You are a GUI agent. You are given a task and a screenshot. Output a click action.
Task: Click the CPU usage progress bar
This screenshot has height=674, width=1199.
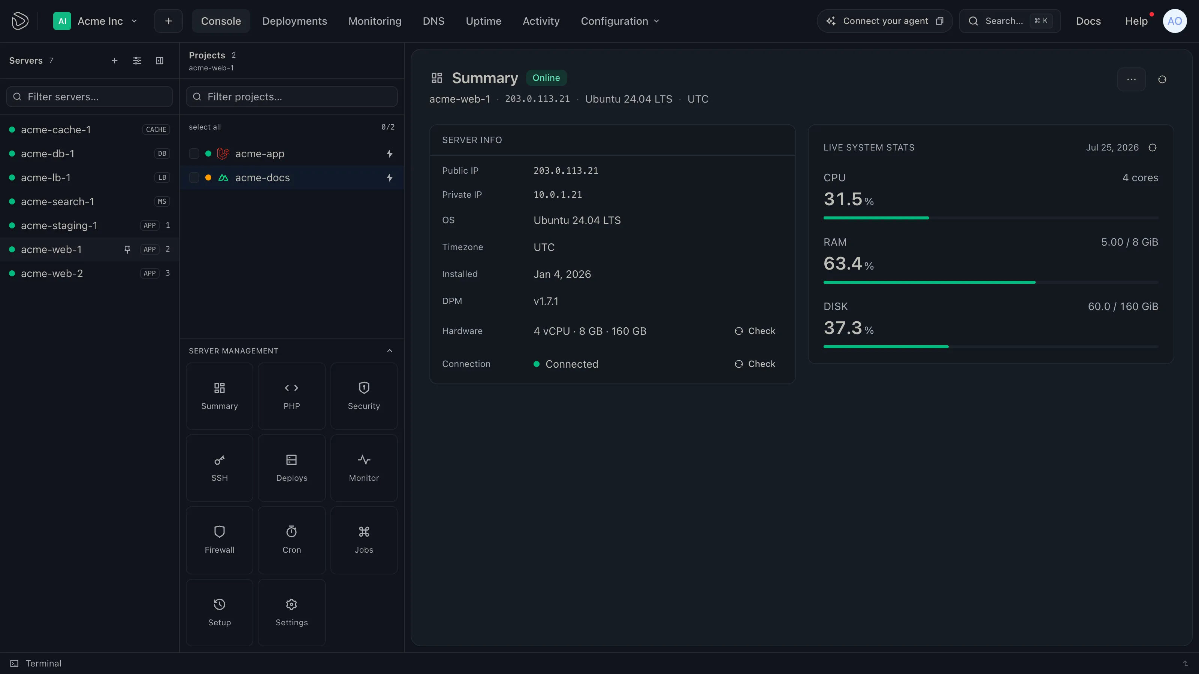coord(990,218)
